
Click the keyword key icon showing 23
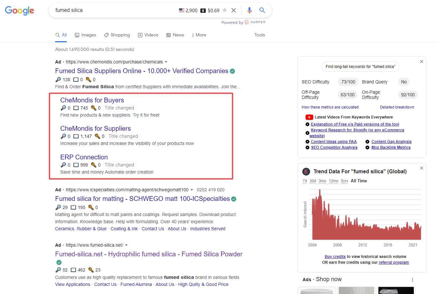pyautogui.click(x=91, y=270)
